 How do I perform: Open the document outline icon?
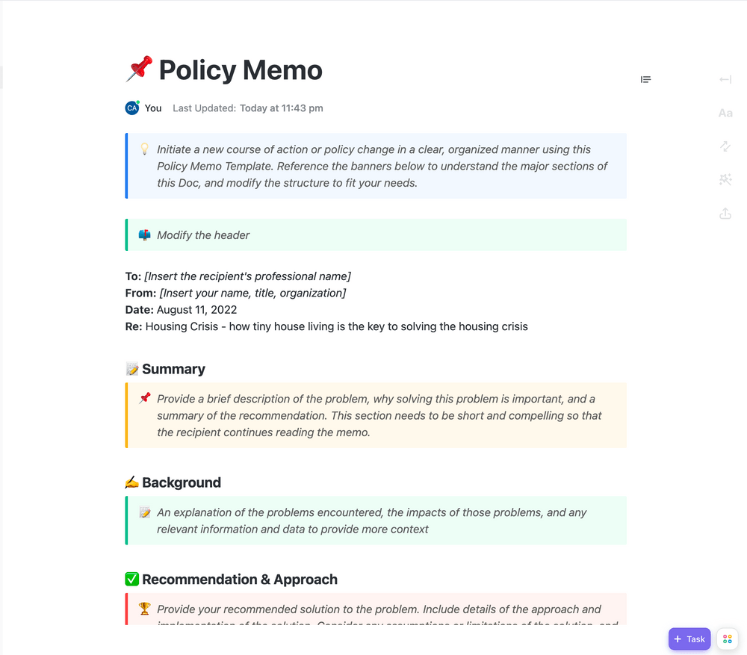coord(645,79)
